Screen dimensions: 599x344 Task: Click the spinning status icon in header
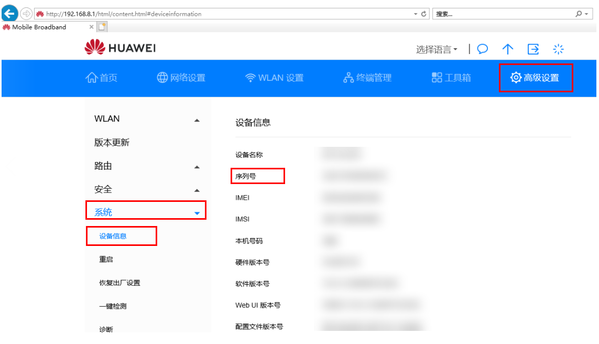click(559, 49)
